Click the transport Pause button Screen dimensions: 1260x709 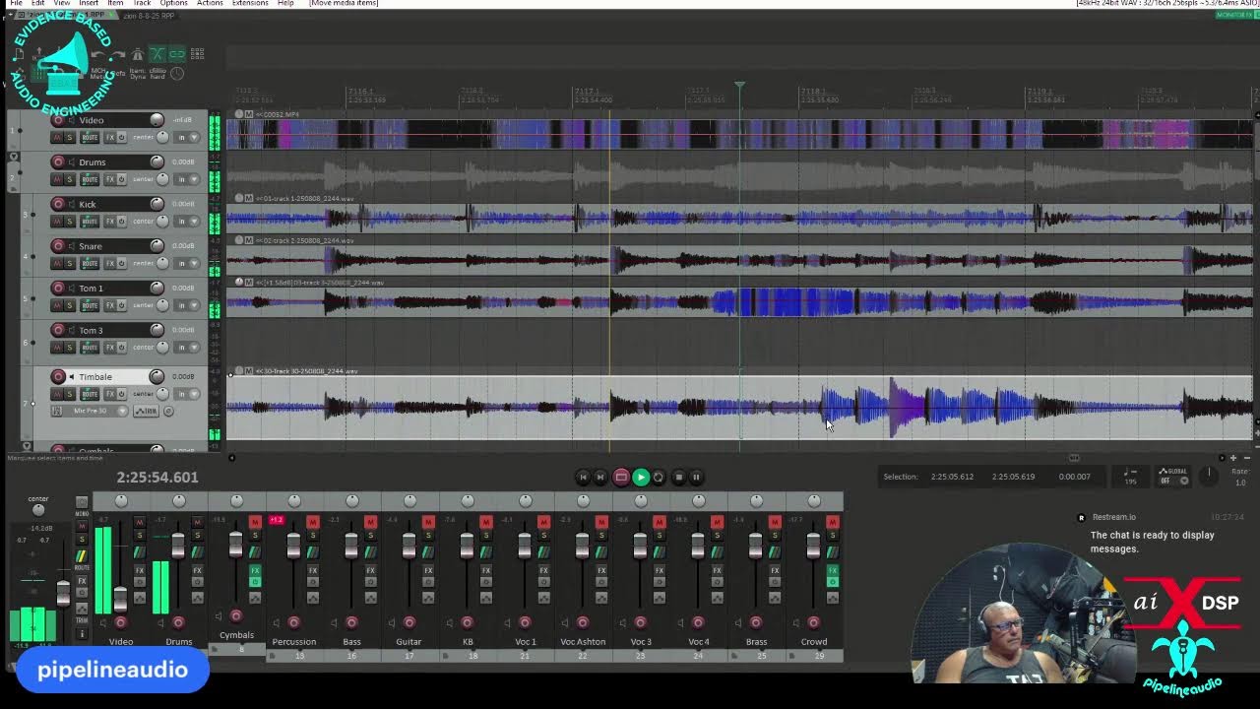(x=696, y=477)
